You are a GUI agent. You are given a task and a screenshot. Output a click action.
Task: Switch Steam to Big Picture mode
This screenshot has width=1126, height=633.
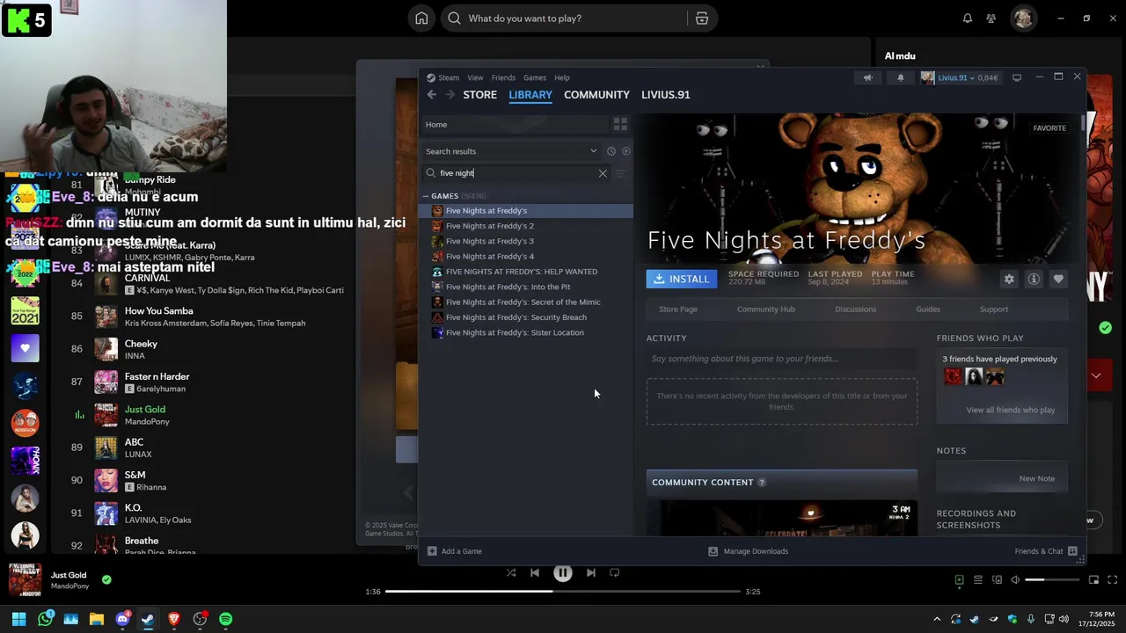point(1017,77)
